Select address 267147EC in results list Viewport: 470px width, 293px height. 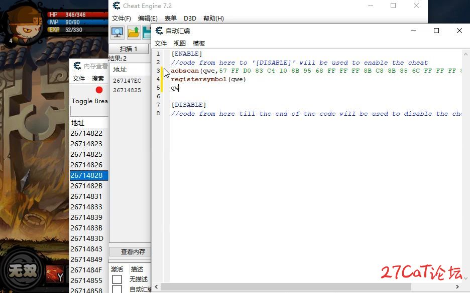coord(127,81)
